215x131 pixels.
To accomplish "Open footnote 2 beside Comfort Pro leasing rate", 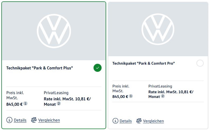I will click(163, 96).
